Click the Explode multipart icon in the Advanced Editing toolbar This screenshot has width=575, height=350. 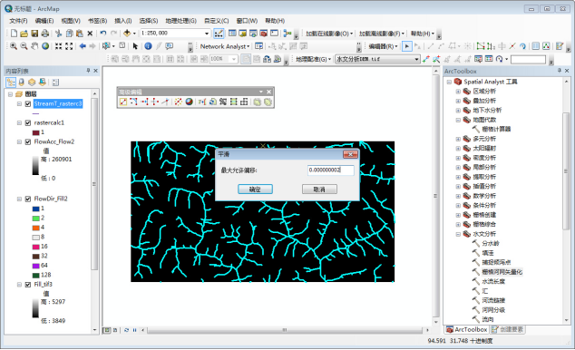pyautogui.click(x=178, y=102)
